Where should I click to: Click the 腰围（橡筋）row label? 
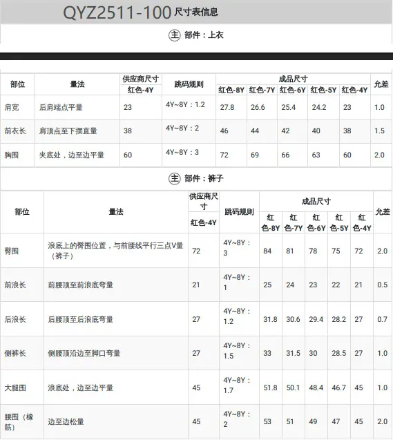pos(19,422)
